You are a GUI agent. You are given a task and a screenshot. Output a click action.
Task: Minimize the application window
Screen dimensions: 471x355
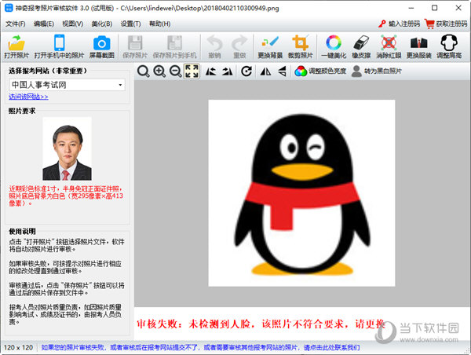tap(411, 8)
